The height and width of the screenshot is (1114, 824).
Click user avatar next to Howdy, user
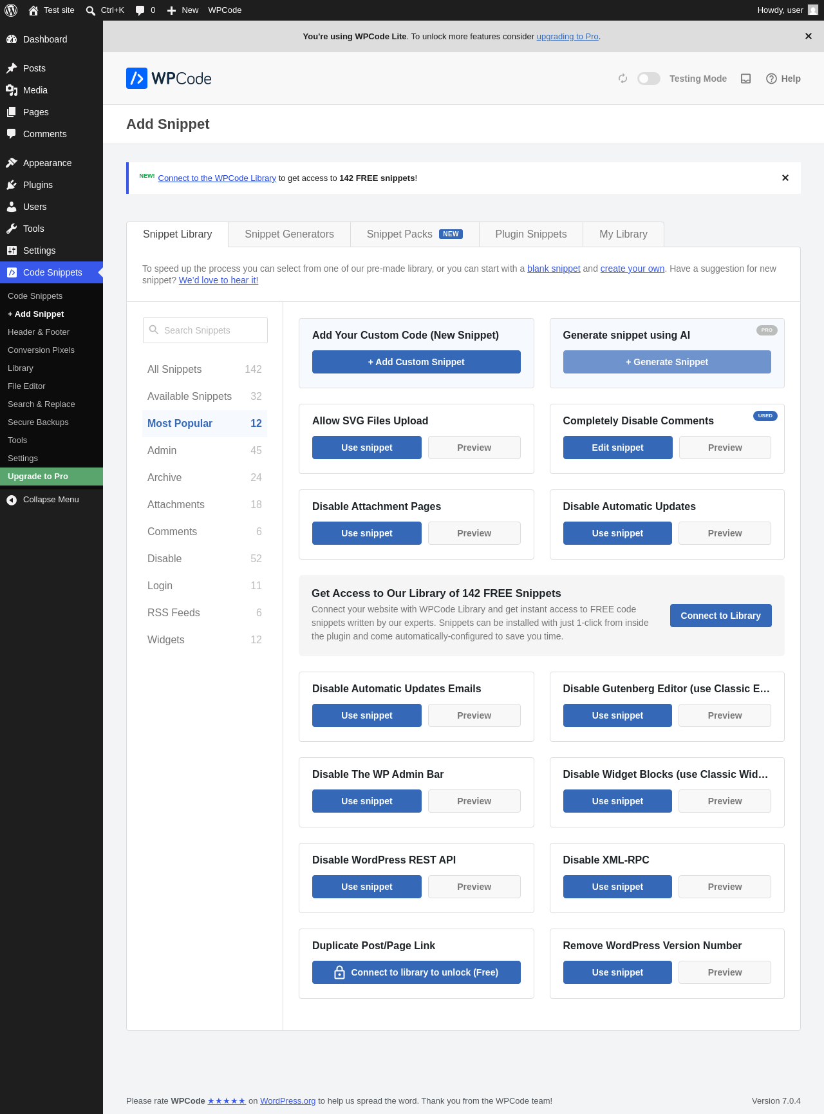point(813,10)
